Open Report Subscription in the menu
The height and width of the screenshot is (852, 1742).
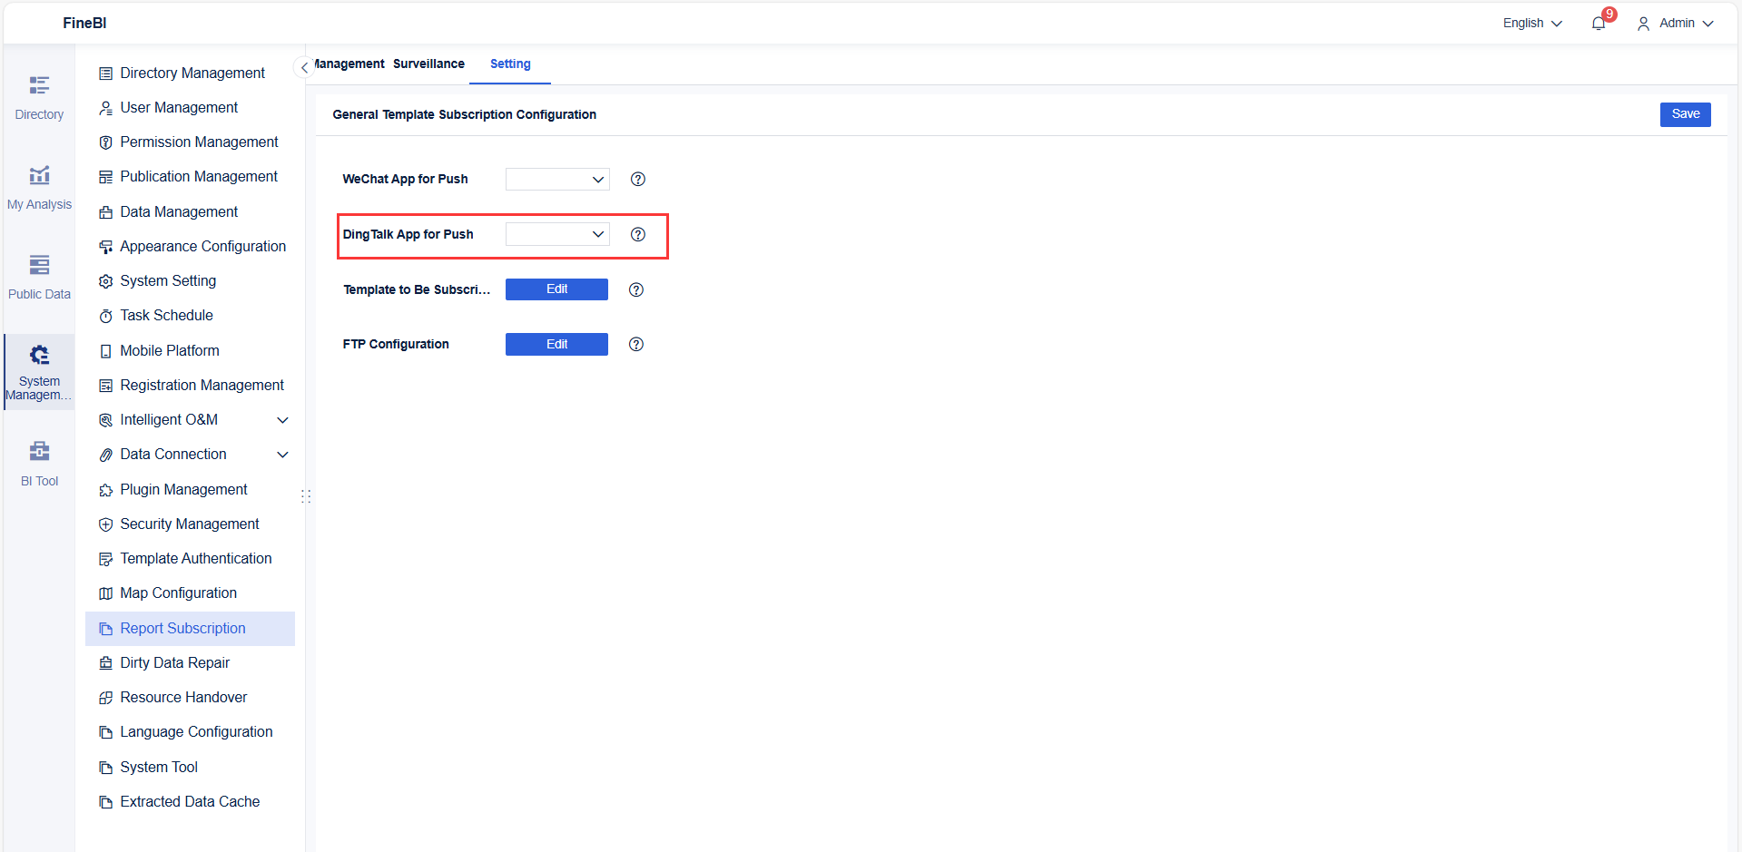coord(182,628)
